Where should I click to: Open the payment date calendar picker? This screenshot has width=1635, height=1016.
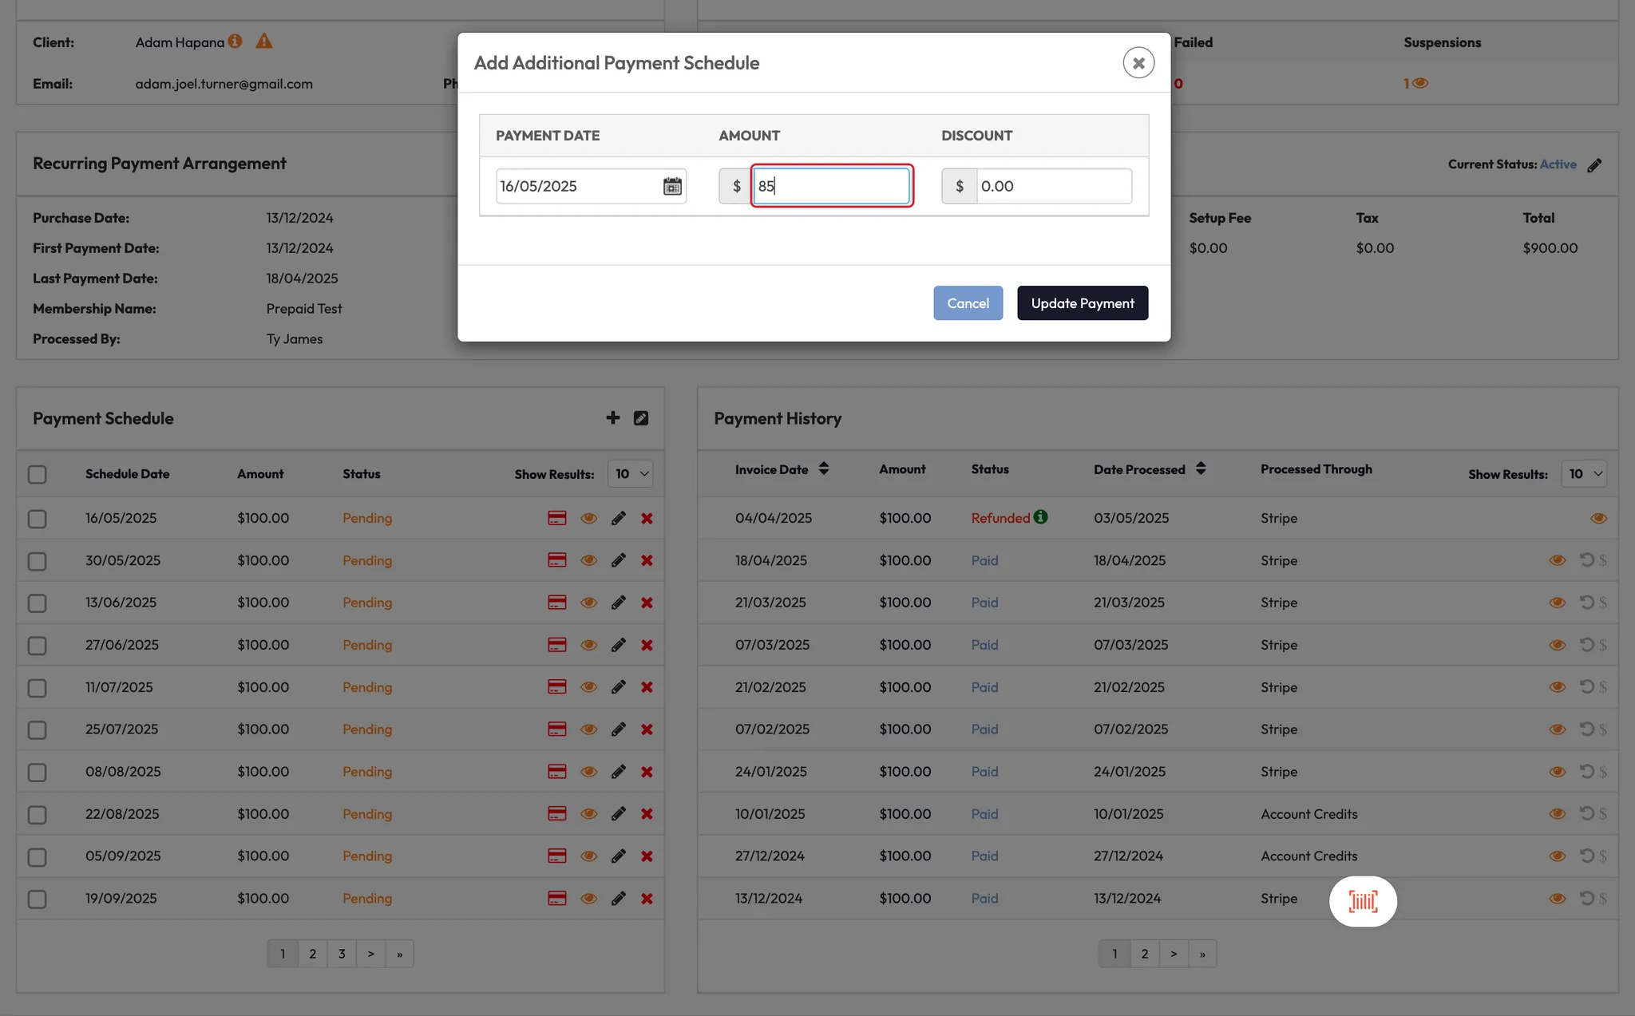(672, 186)
